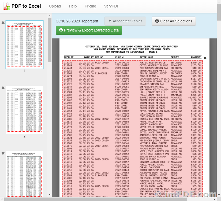Click the RECEIPT column header
The image size is (221, 201).
pos(69,57)
